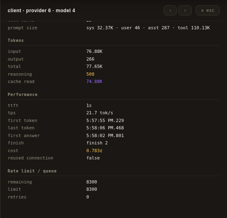Screen dimensions: 227x218
Task: Select first answer time 5:58:02 PM.801
Action: (105, 136)
